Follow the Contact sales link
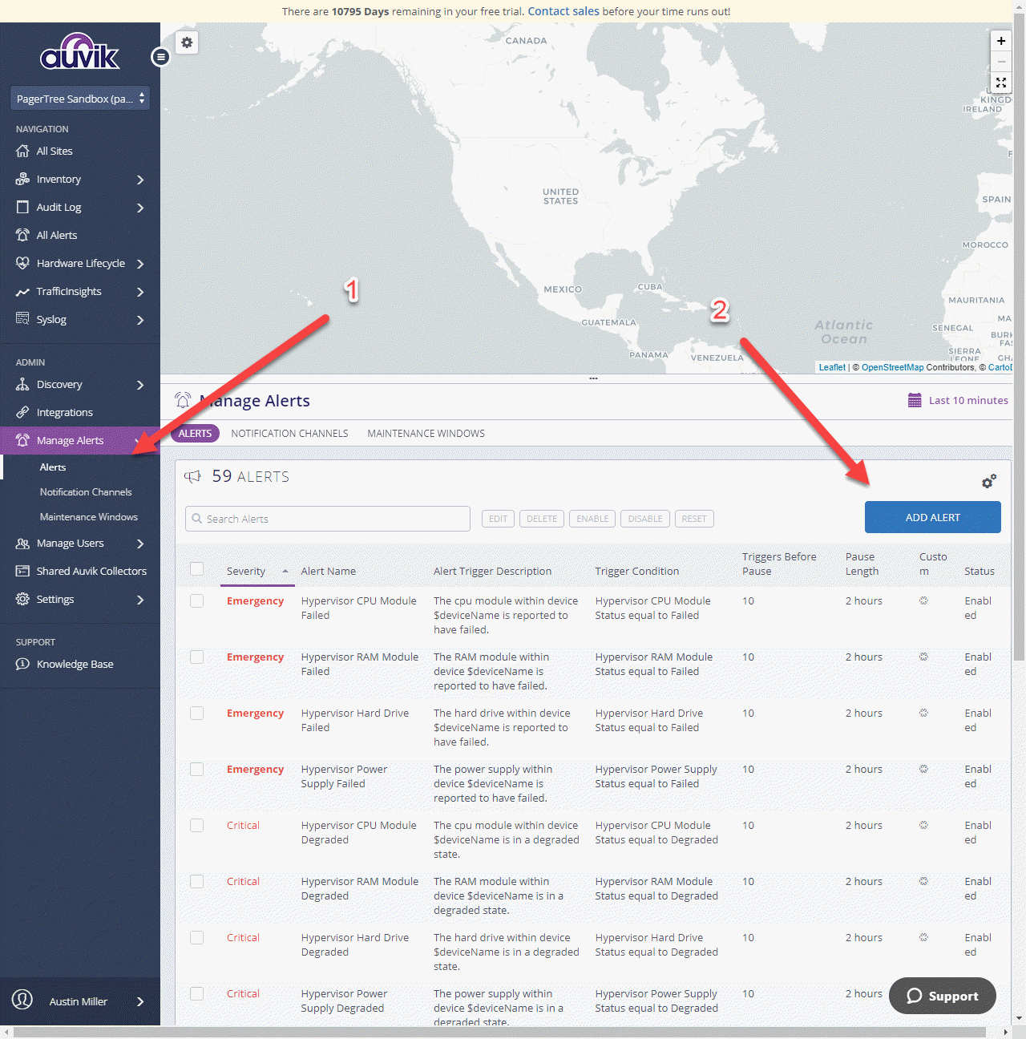Viewport: 1026px width, 1039px height. click(x=563, y=11)
